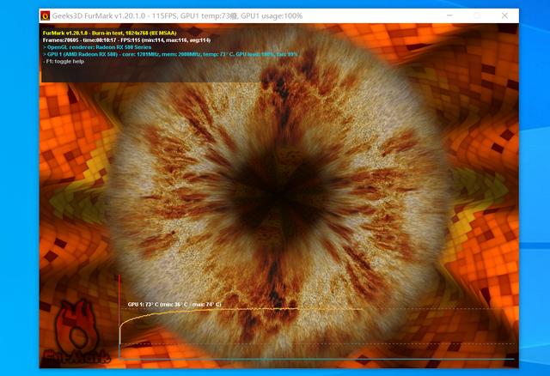Close the FurMark window

click(504, 15)
